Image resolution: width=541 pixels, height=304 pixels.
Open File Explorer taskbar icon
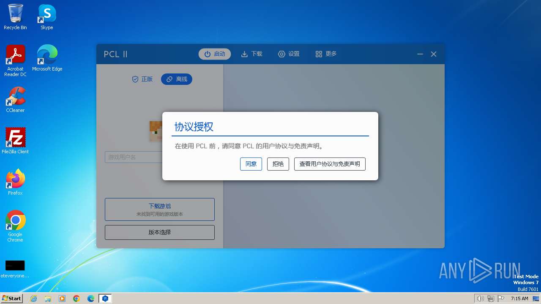(48, 299)
